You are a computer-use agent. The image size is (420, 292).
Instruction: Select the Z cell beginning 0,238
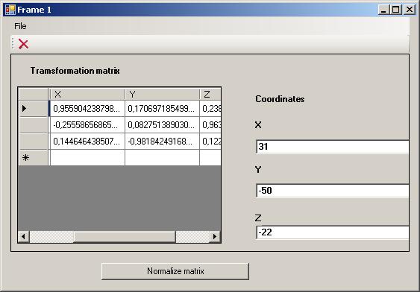[x=210, y=109]
